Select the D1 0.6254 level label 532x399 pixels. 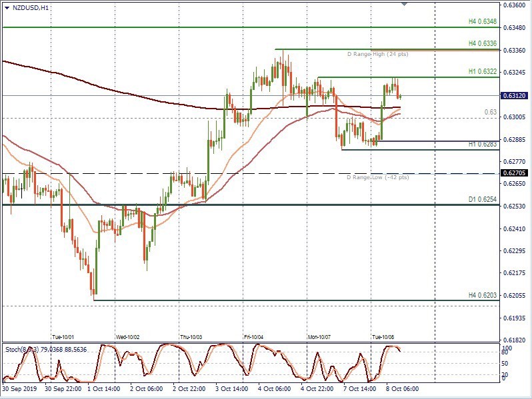click(x=483, y=199)
